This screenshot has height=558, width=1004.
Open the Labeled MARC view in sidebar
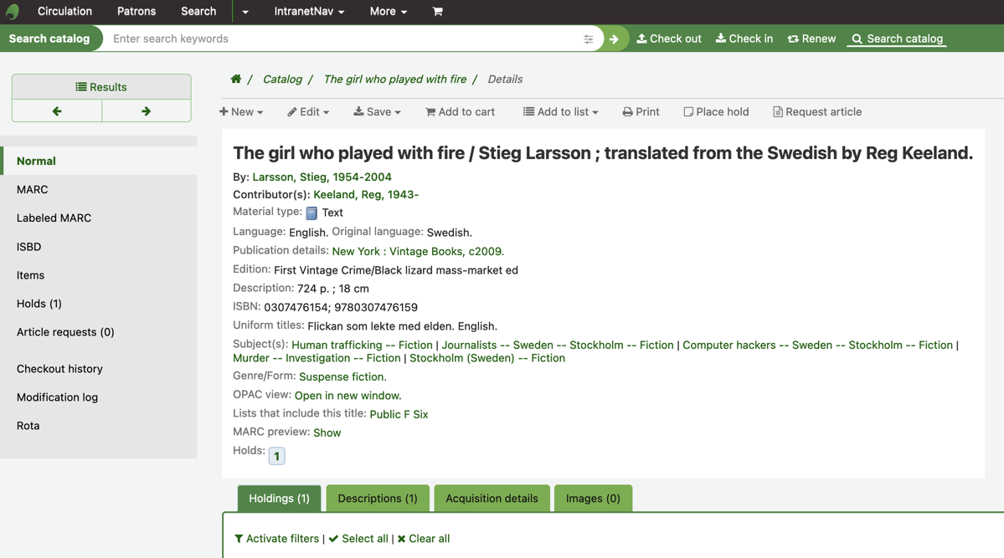click(x=54, y=218)
